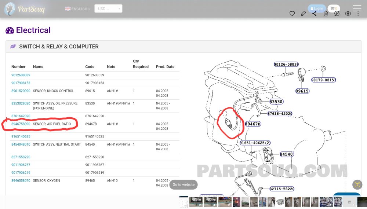Image resolution: width=367 pixels, height=209 pixels.
Task: Open oil pressure switch 8353028020 link
Action: 21,103
